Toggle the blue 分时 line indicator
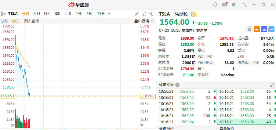 pos(4,21)
